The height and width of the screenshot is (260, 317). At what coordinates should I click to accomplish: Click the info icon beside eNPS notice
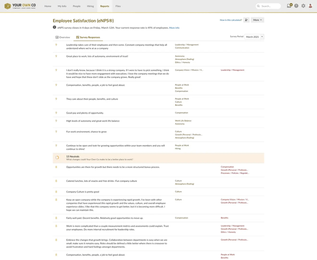coord(55,27)
